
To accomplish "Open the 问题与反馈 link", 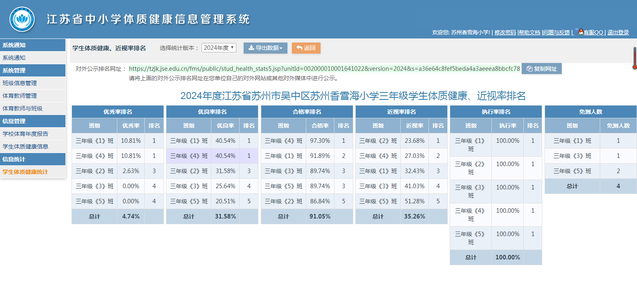I will (556, 33).
